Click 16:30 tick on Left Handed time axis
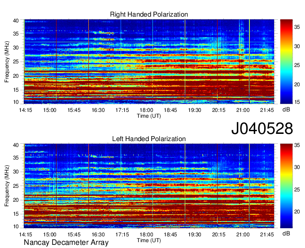This screenshot has height=248, width=305. 98,235
